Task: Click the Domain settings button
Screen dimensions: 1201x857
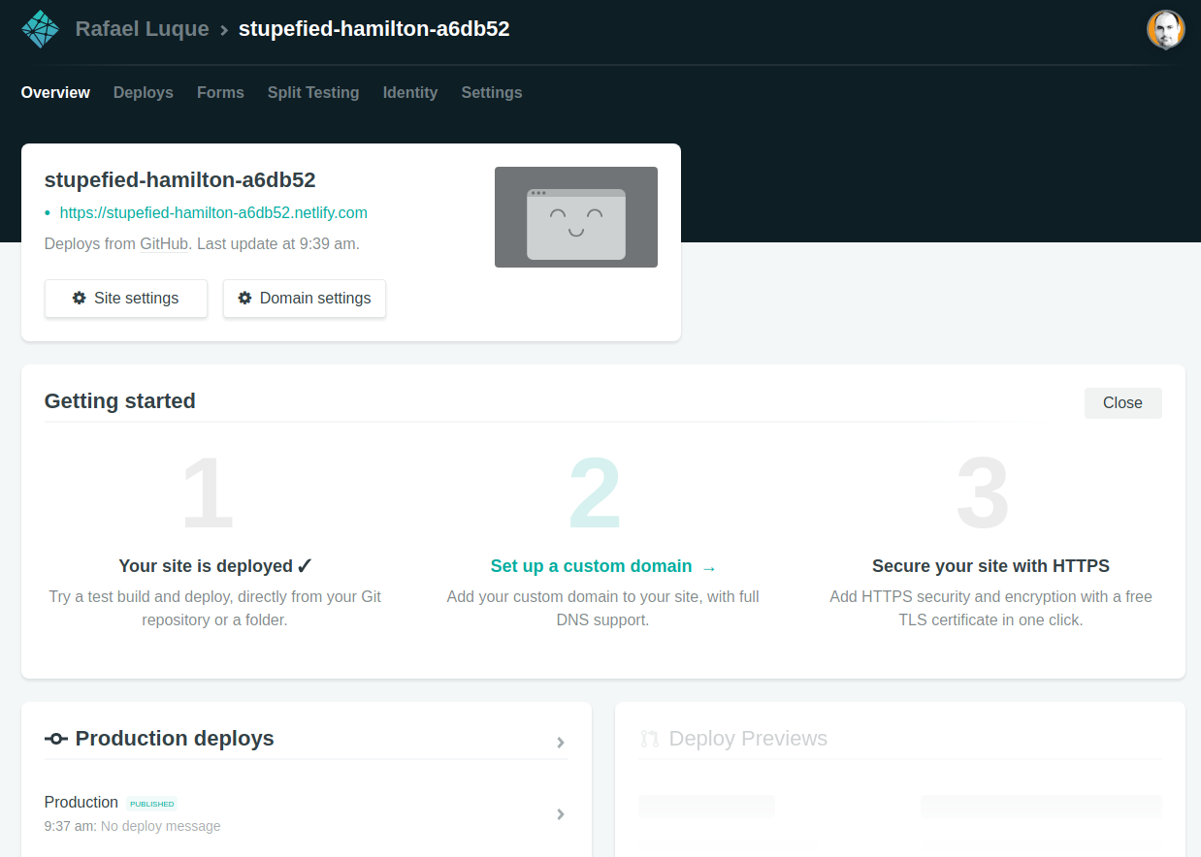Action: click(x=305, y=299)
